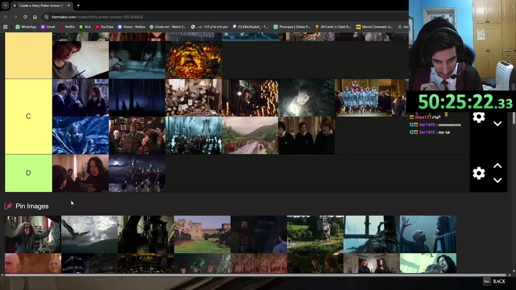Select the fiery face thumbnail in the orange tier
The image size is (516, 290).
point(193,60)
